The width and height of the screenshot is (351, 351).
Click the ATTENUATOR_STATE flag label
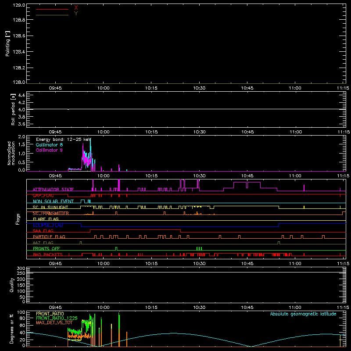click(53, 190)
